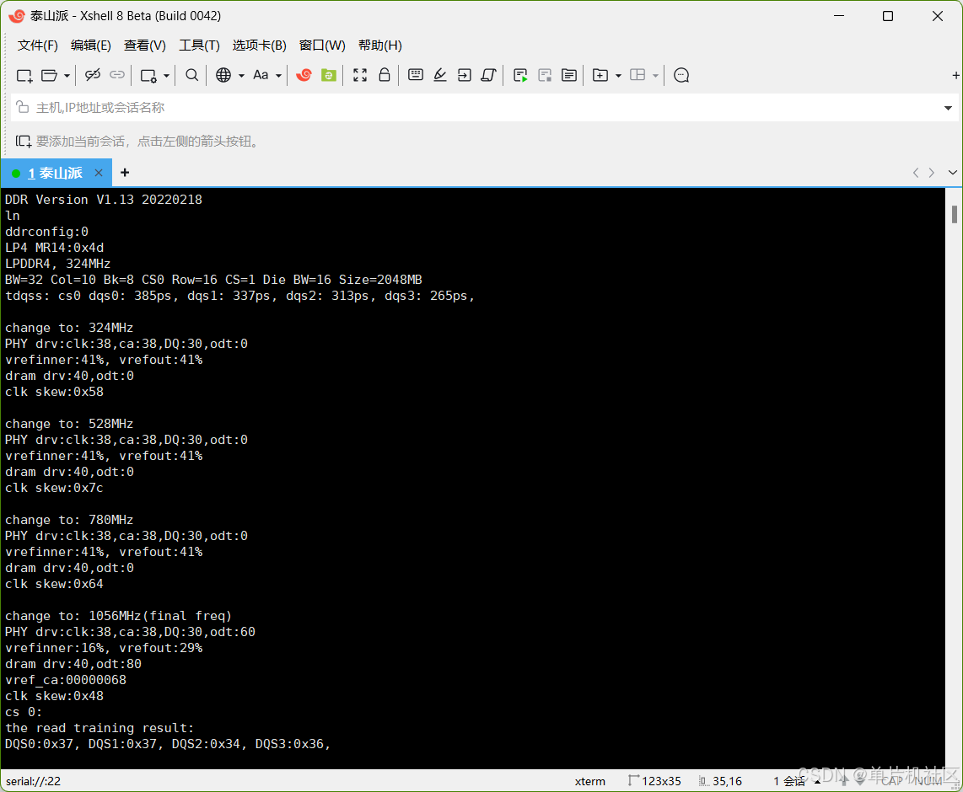Open the 窗口(W) menu

click(x=322, y=45)
